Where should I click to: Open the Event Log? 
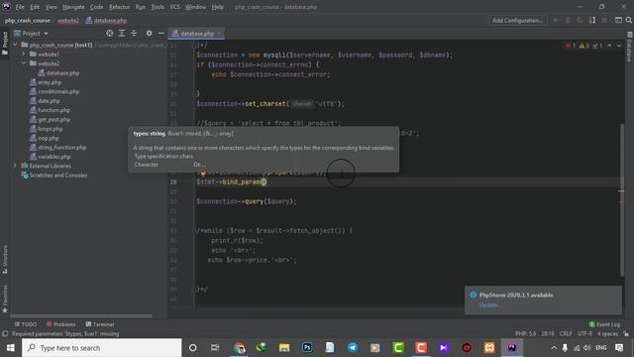click(604, 324)
